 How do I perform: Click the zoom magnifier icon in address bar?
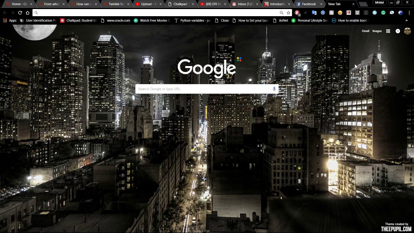[x=281, y=13]
